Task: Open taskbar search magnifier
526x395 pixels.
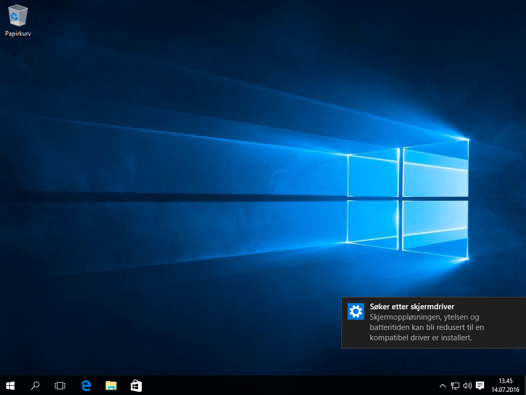Action: pos(35,386)
